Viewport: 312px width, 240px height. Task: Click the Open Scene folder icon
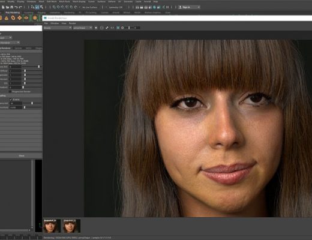coord(7,7)
